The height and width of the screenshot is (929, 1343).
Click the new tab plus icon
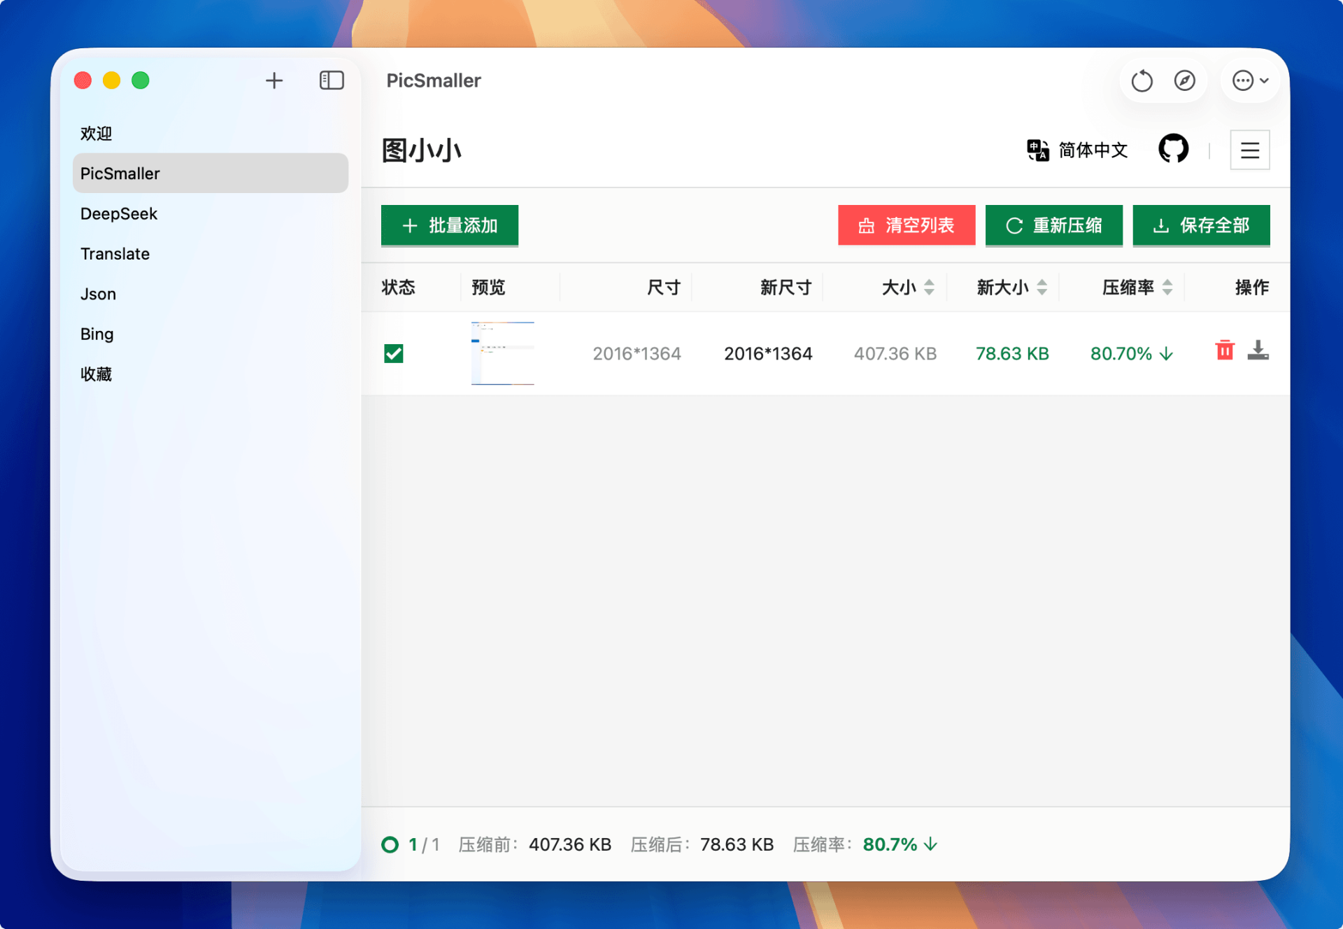[x=274, y=80]
